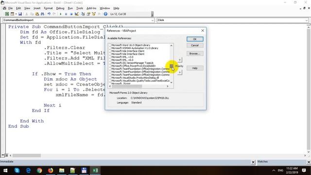Show hidden system tray icons chevron
The width and height of the screenshot is (311, 175).
click(274, 171)
